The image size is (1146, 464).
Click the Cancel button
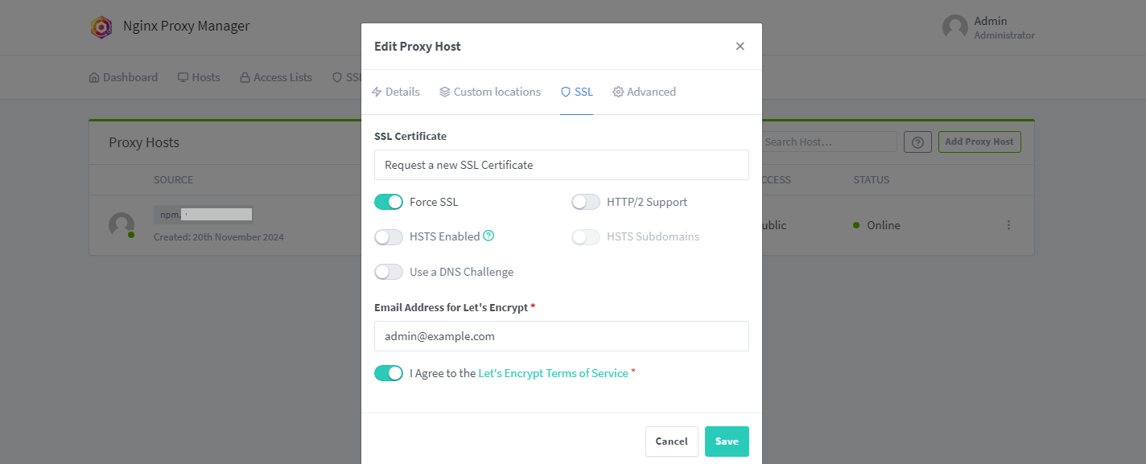(672, 441)
